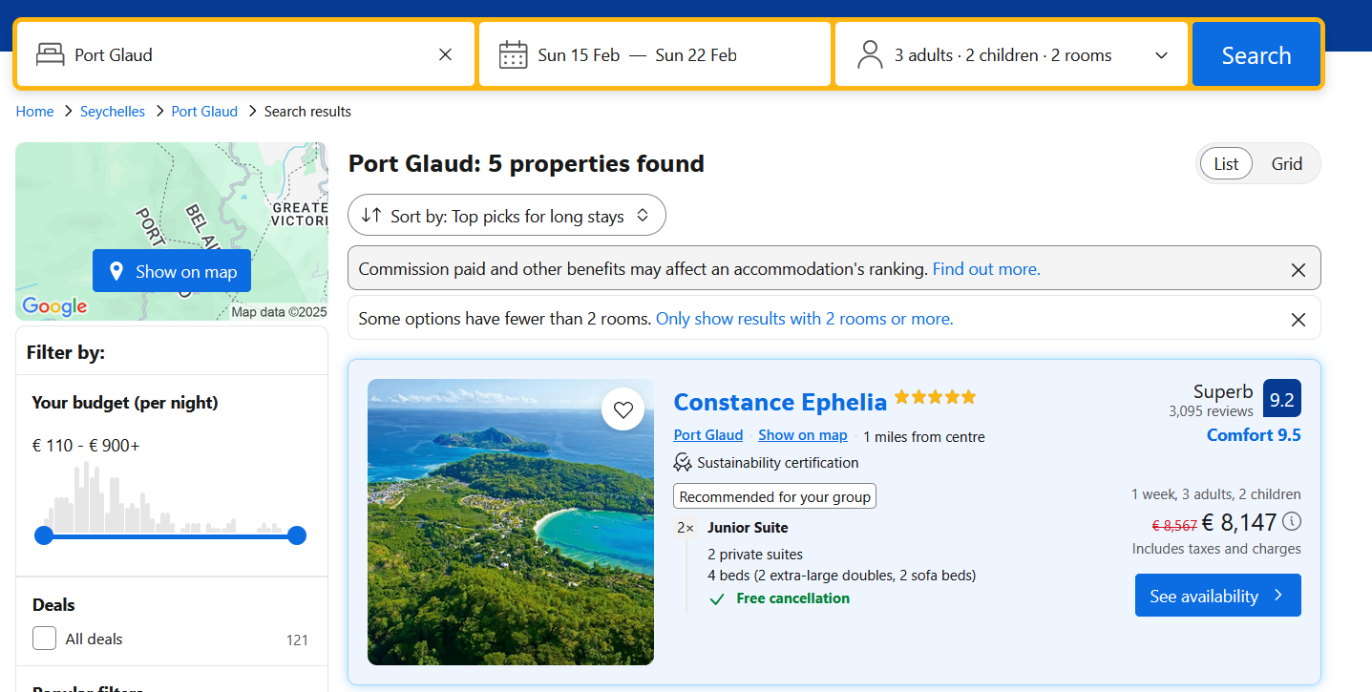Click the maximum budget slider handle
Viewport: 1372px width, 692px height.
[x=297, y=535]
